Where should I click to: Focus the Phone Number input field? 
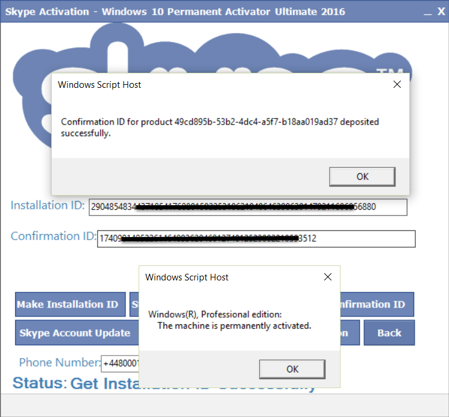[120, 363]
